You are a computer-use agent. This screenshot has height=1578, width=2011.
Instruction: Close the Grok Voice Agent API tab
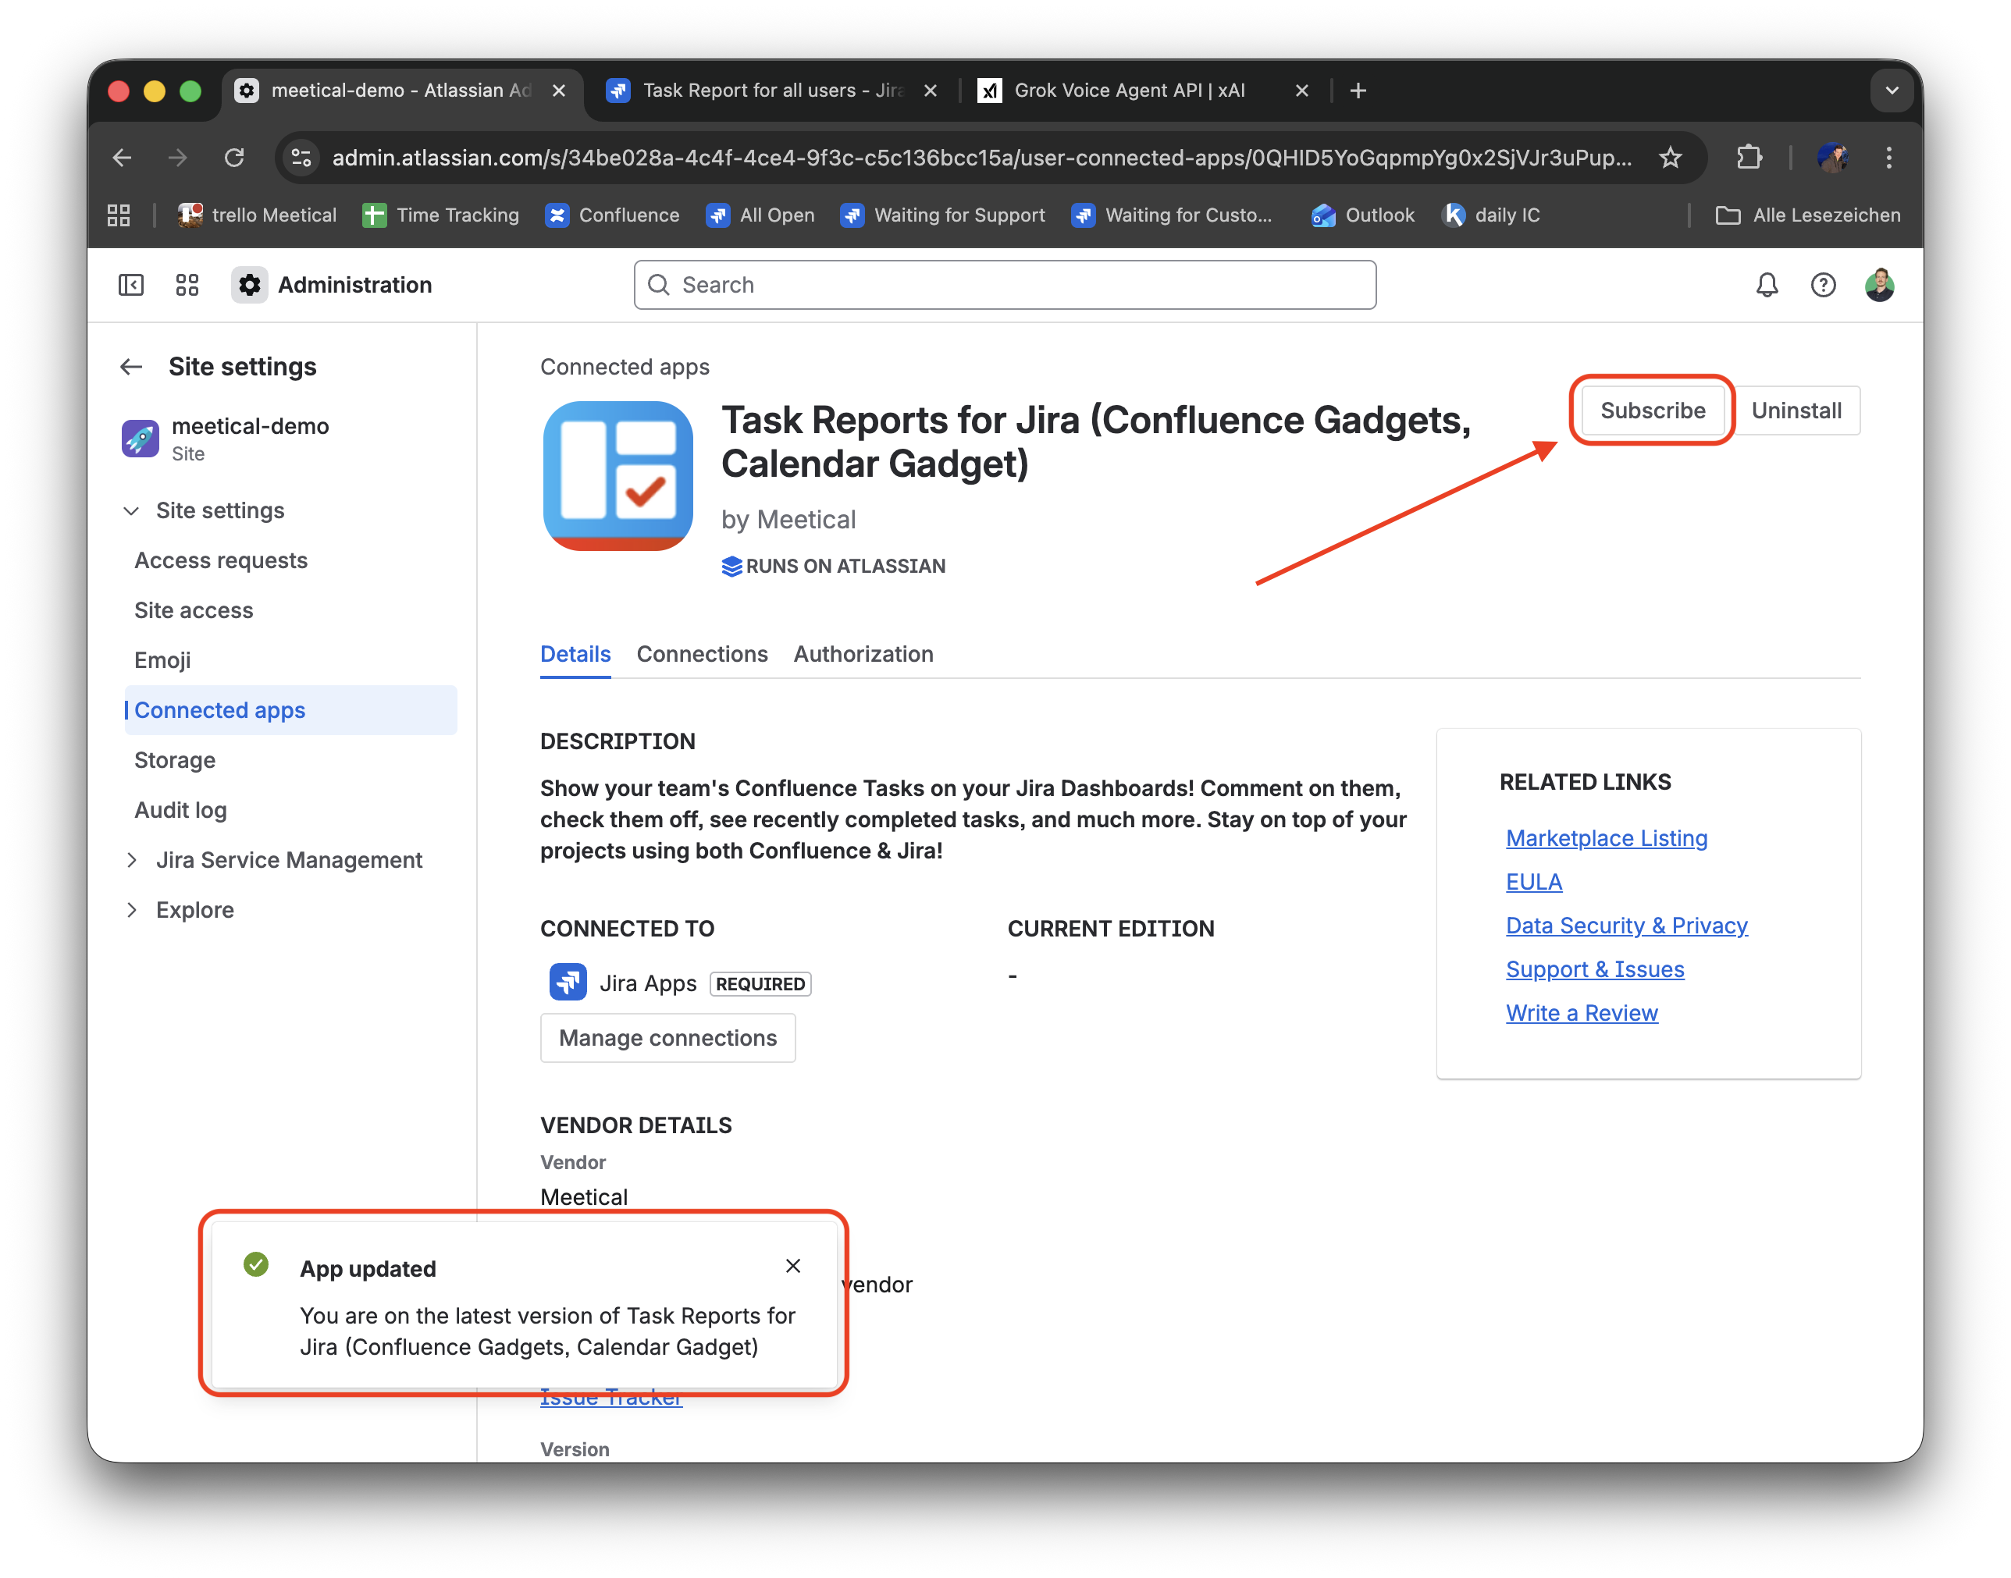[1301, 91]
